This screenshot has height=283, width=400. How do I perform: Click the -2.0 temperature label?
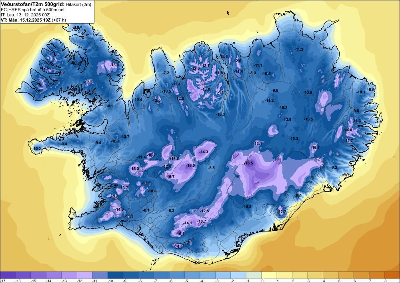[x=76, y=27]
